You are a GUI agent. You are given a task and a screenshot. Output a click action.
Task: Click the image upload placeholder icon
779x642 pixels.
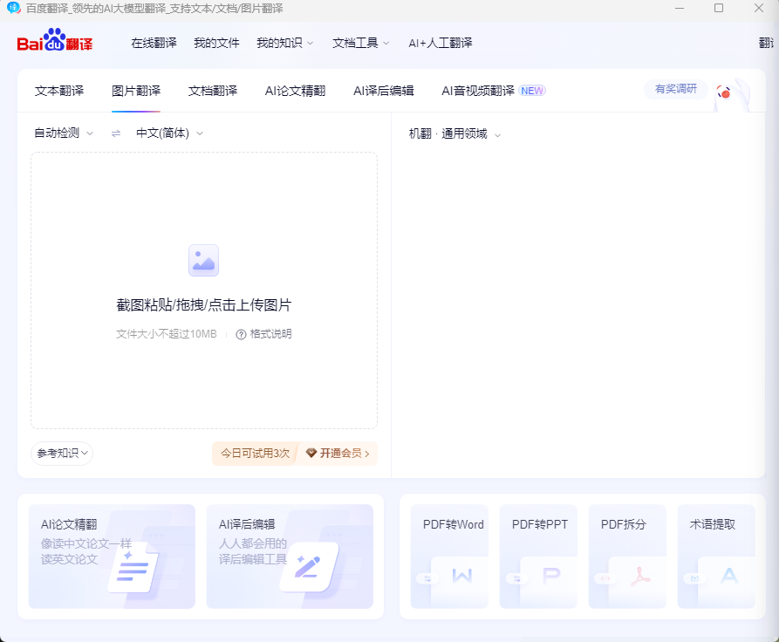coord(204,260)
